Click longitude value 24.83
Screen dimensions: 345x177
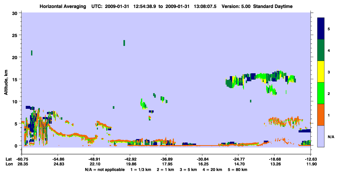point(59,164)
